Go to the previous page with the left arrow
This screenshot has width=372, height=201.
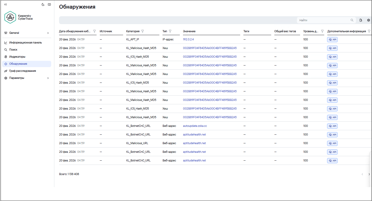click(362, 174)
